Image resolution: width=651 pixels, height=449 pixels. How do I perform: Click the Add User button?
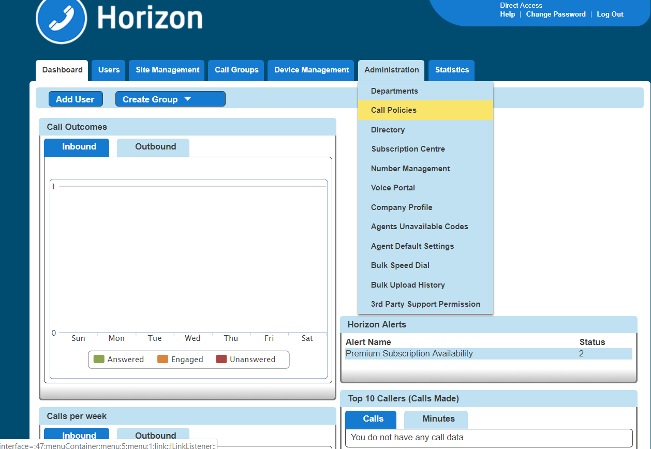tap(76, 99)
